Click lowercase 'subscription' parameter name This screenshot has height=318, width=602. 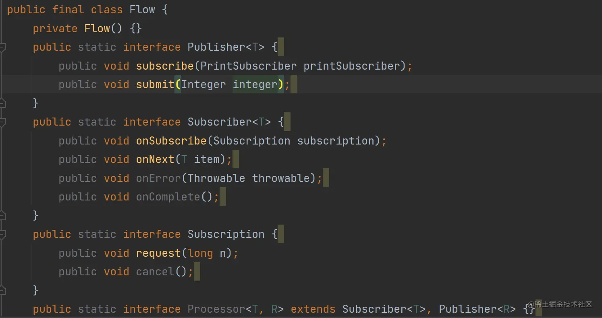click(x=336, y=141)
